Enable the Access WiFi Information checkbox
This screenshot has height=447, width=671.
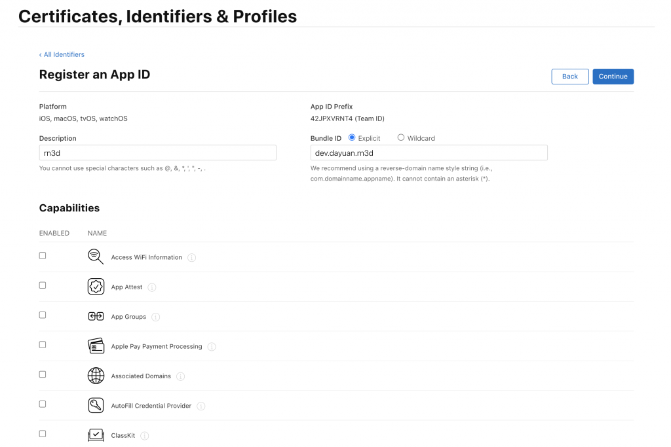(x=43, y=255)
